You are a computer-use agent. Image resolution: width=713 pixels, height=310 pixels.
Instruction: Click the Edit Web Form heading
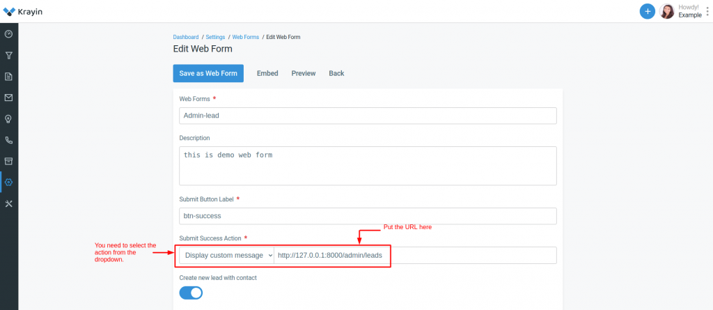(203, 49)
